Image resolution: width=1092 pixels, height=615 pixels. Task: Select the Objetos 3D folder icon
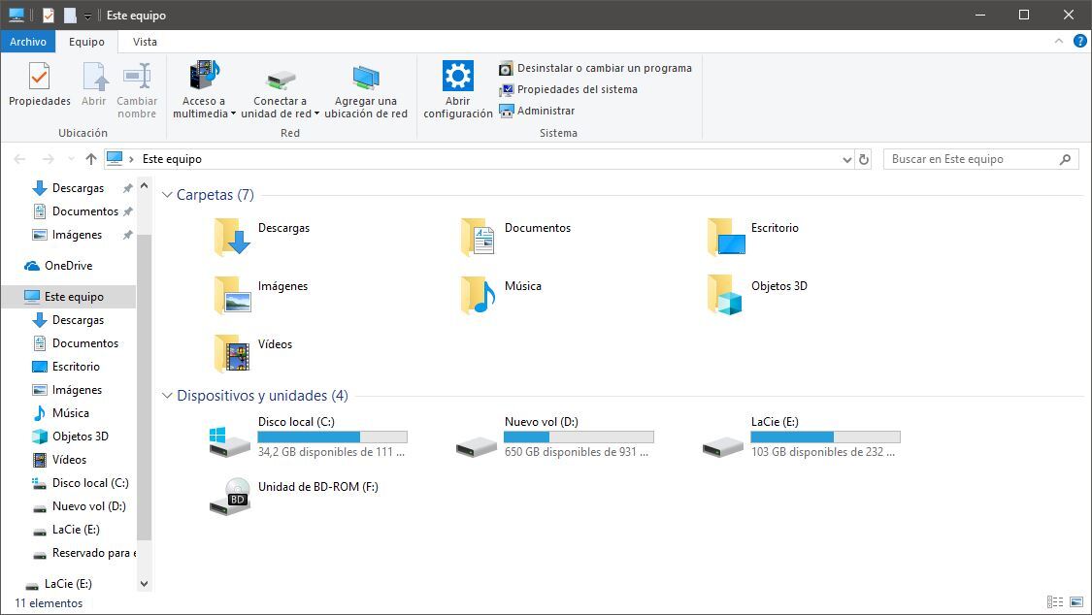pyautogui.click(x=725, y=294)
